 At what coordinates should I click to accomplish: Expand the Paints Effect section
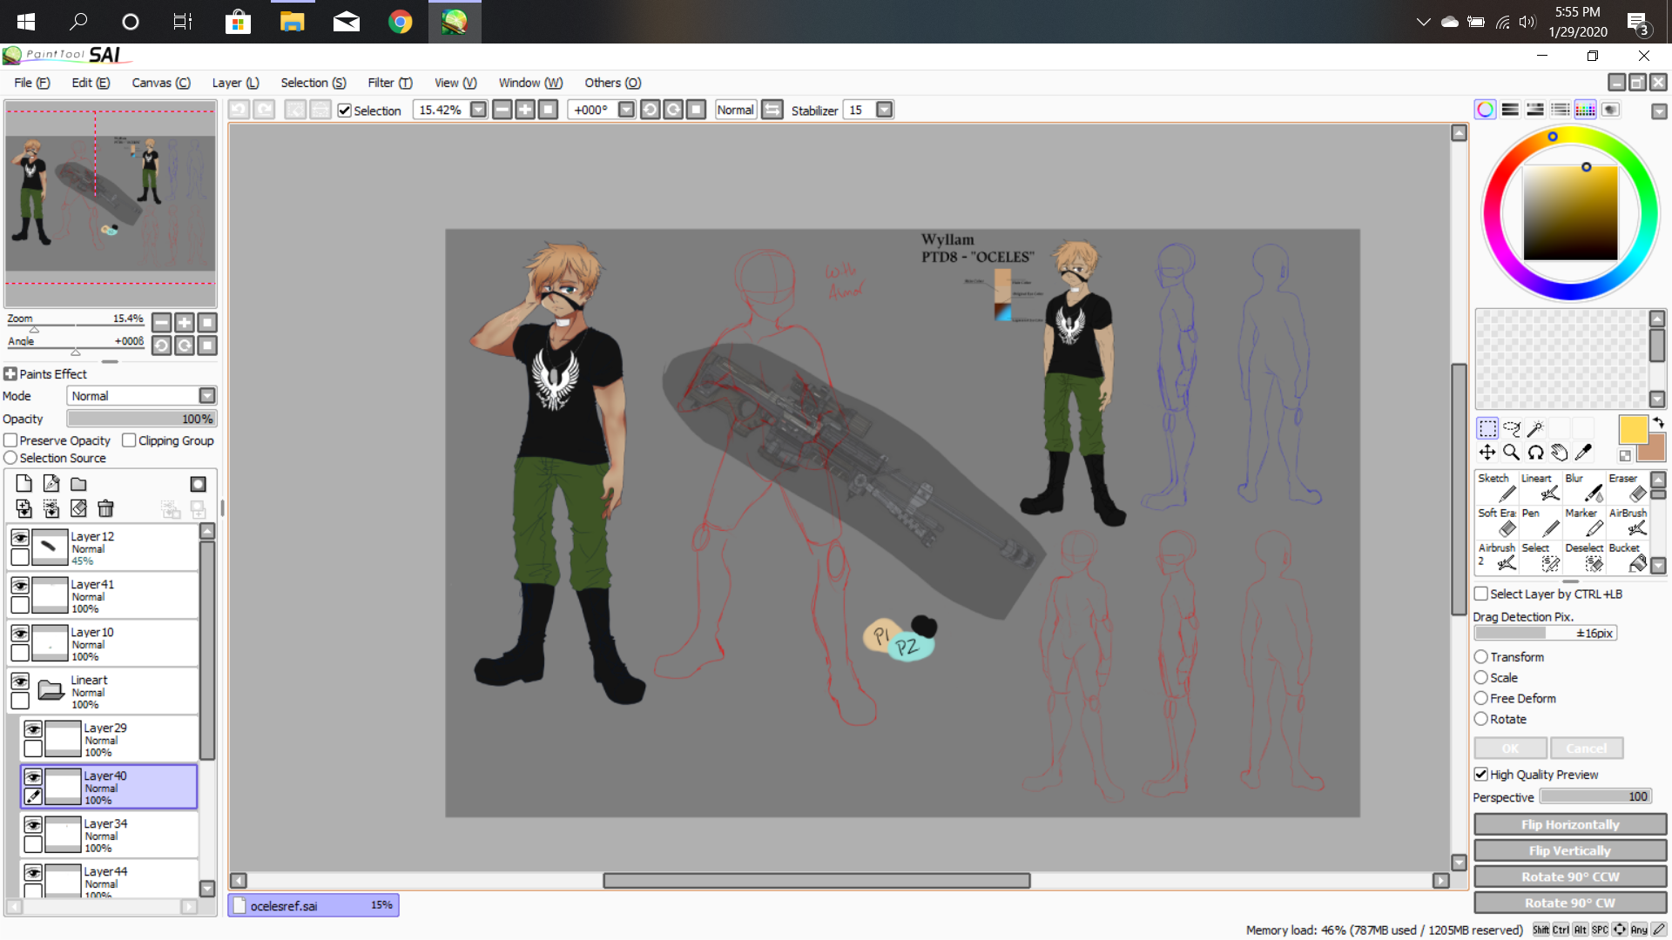[10, 374]
